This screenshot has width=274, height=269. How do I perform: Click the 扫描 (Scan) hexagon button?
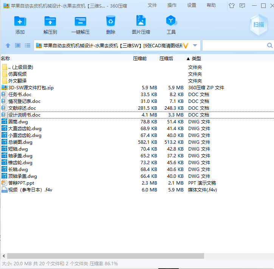point(259,25)
